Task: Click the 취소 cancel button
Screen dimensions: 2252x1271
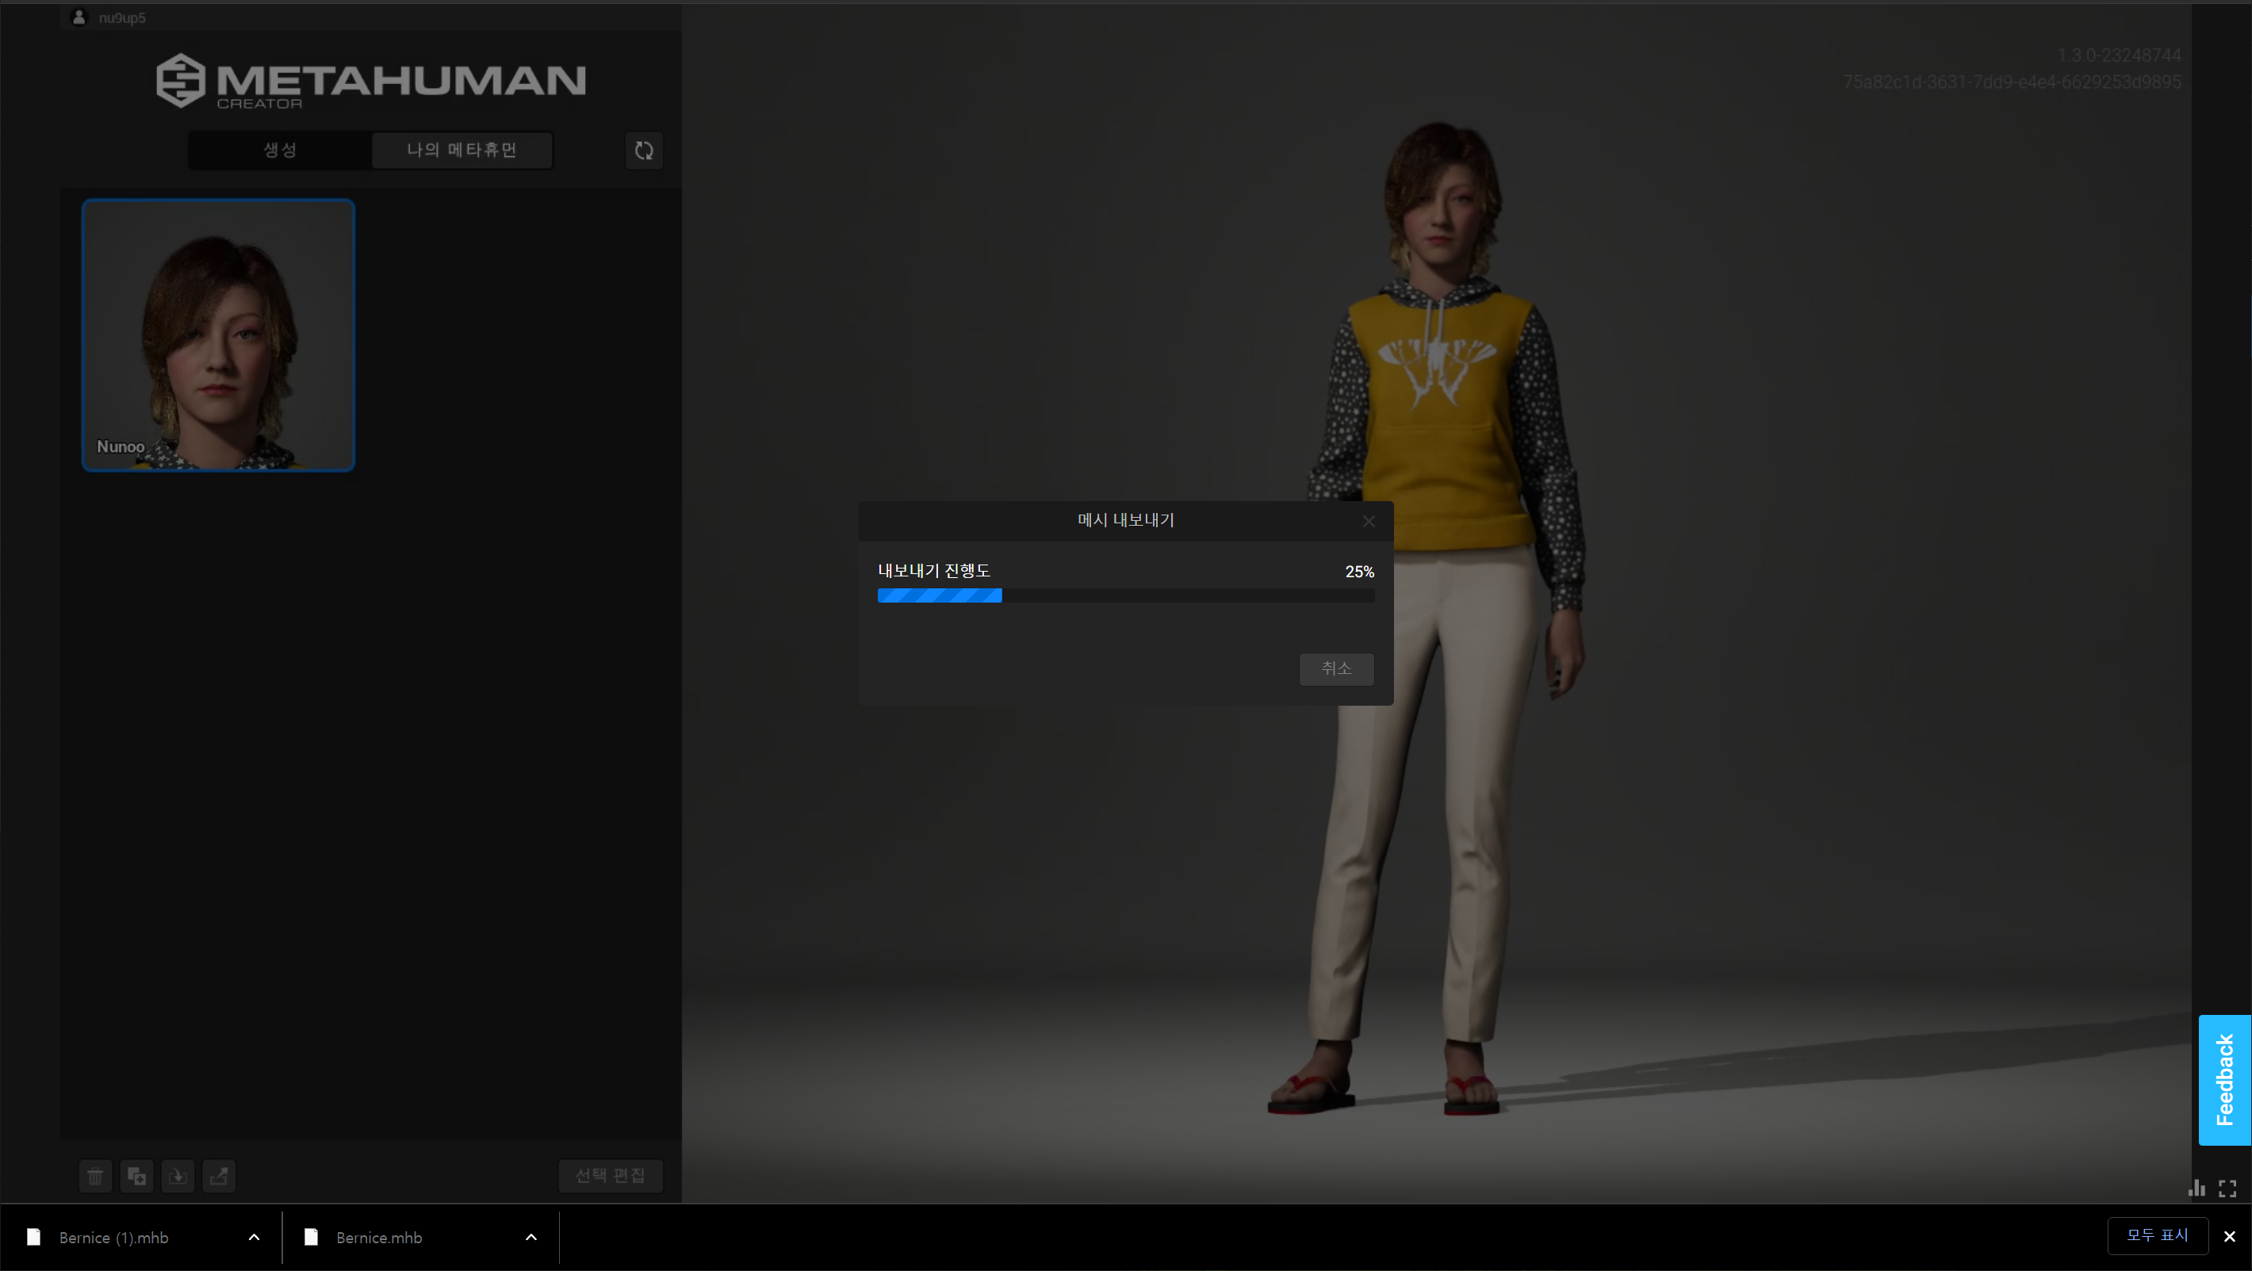Action: [x=1336, y=668]
